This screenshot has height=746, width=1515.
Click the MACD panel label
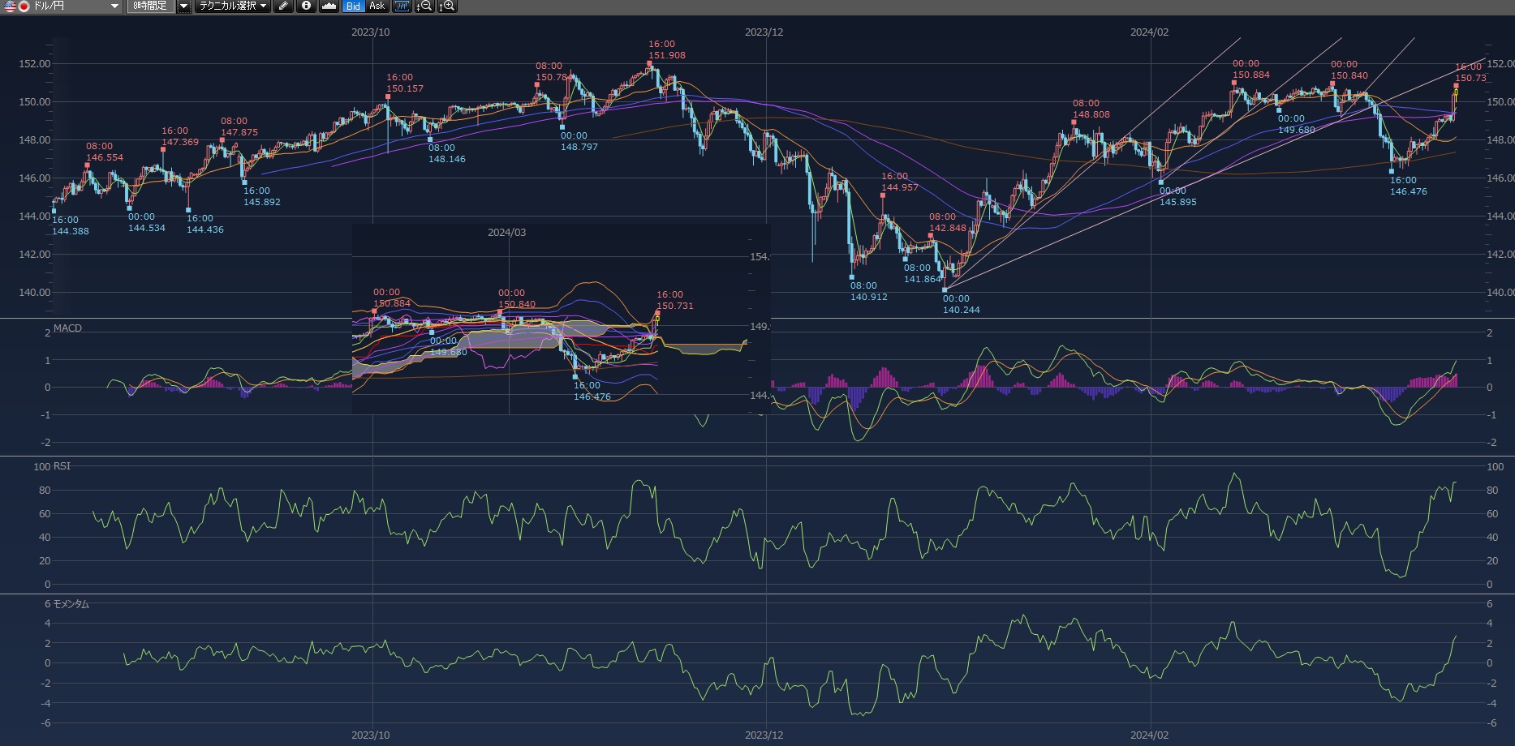67,328
